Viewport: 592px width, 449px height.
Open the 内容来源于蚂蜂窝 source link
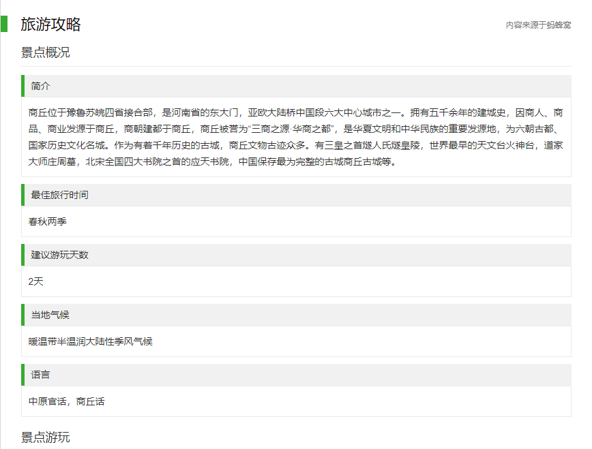[x=537, y=25]
